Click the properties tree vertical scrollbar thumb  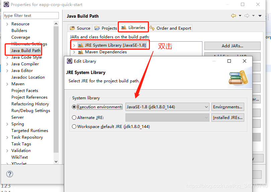tap(56, 90)
